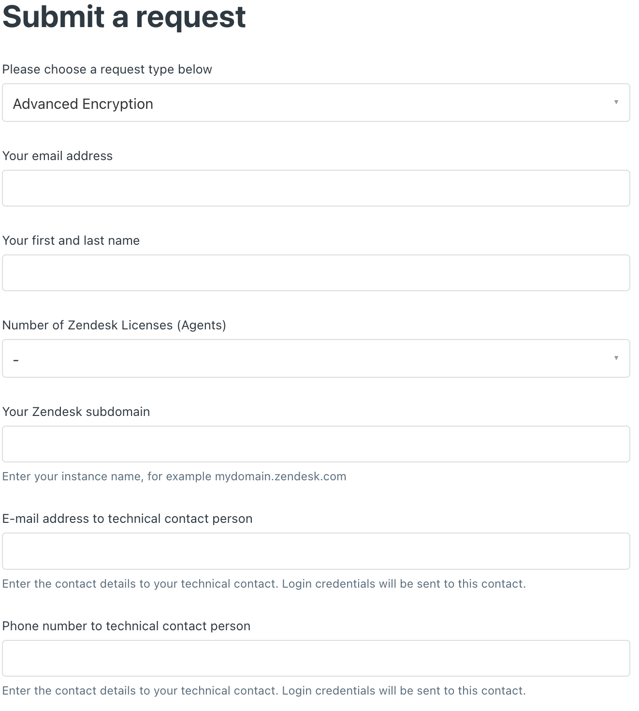
Task: Click the 'Submit a request' heading
Action: [124, 16]
